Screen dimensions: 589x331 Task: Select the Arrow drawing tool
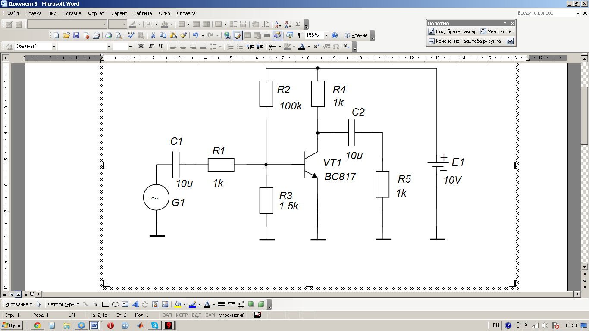(x=95, y=304)
